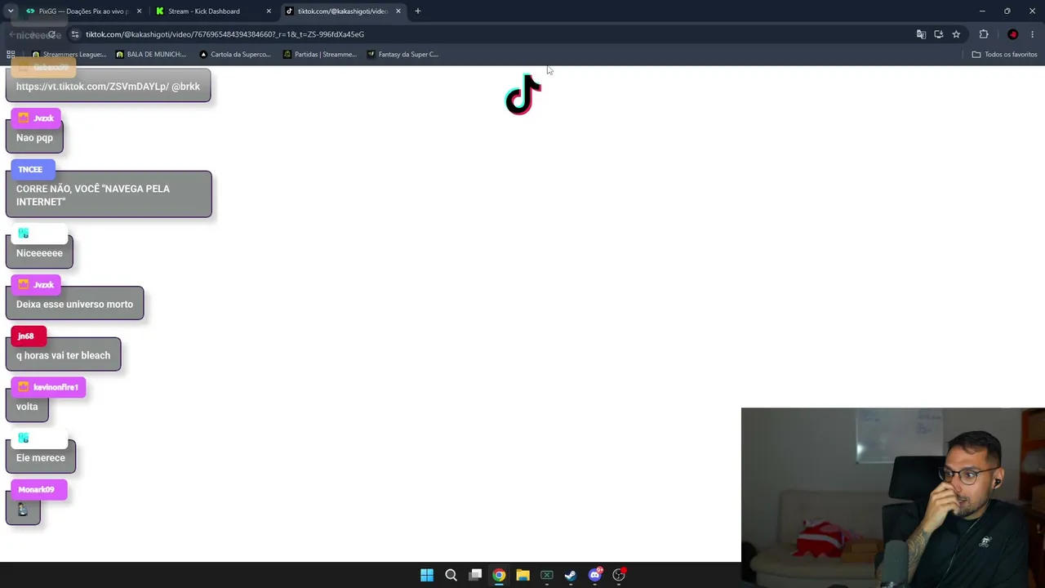Open the apps grid in bookmarks bar
Viewport: 1045px width, 588px height.
11,55
